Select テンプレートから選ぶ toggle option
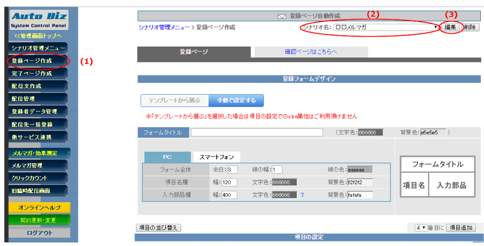The width and height of the screenshot is (484, 246). coord(175,101)
